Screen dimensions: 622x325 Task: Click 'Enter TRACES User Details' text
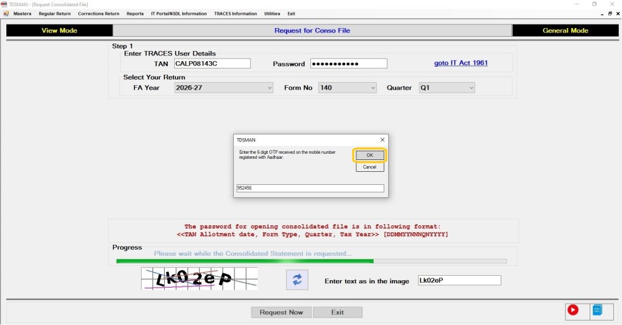170,54
